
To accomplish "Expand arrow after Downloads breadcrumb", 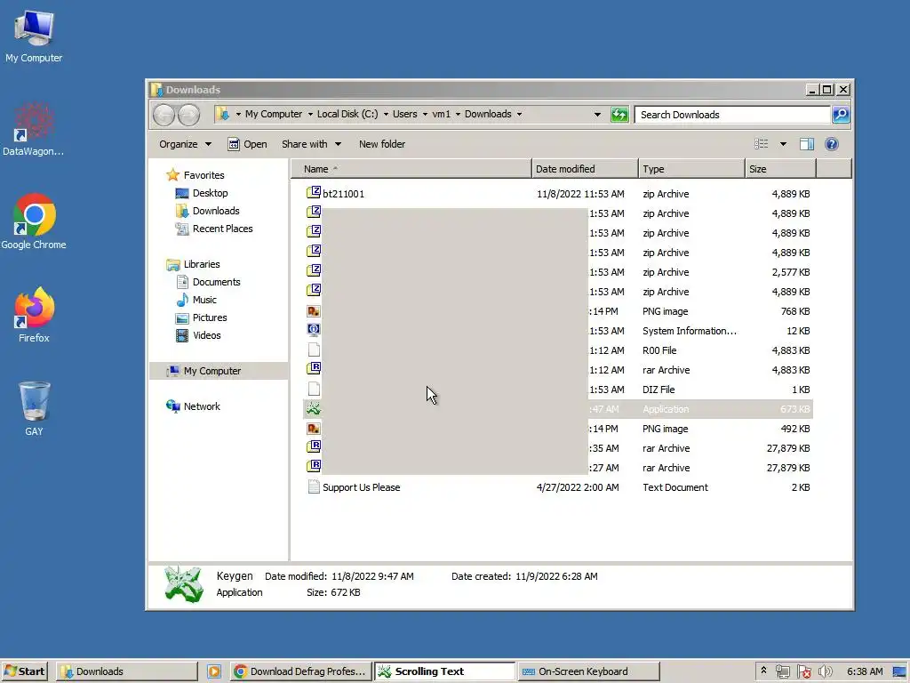I will tap(519, 115).
